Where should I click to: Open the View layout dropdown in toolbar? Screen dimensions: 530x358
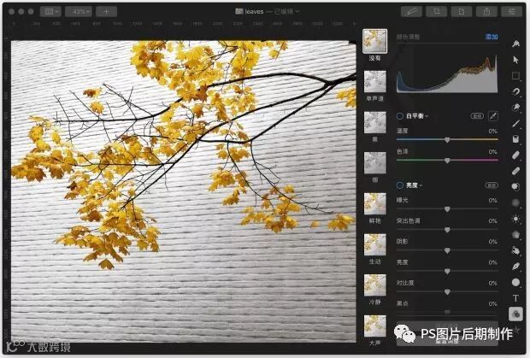click(50, 11)
